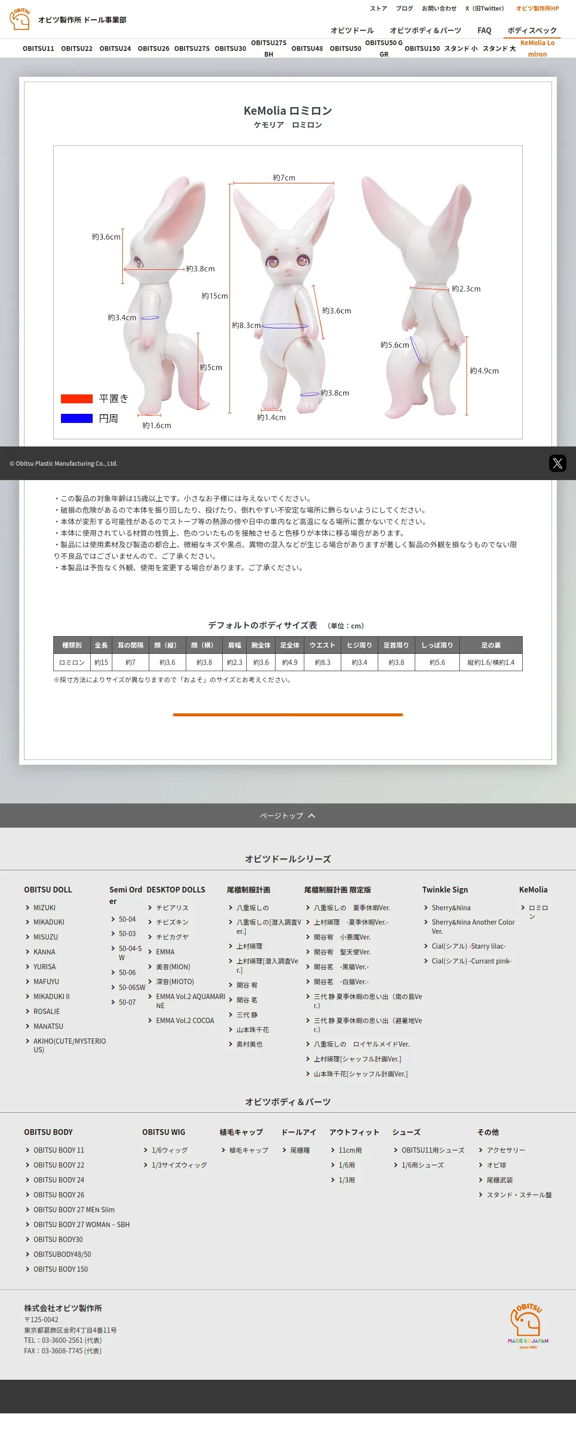Open the FAQ menu item
Viewport: 576px width, 1434px height.
pos(484,30)
